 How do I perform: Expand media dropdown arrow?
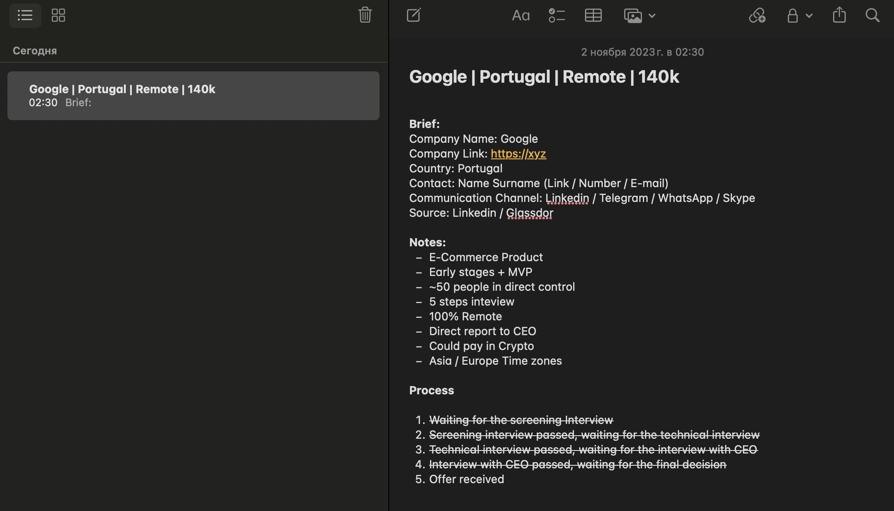pos(652,16)
